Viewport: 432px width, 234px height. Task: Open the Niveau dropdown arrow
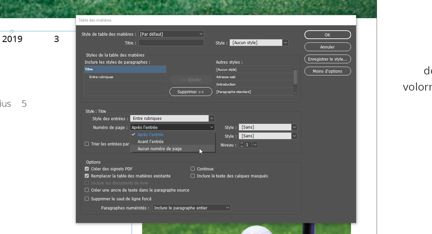click(255, 144)
